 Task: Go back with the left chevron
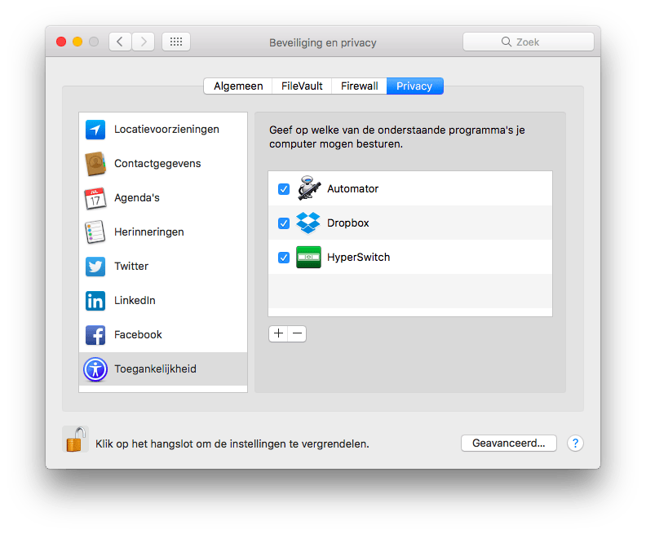120,42
